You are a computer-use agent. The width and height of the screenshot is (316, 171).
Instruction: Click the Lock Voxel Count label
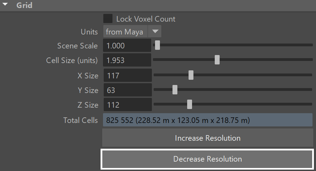pos(146,19)
